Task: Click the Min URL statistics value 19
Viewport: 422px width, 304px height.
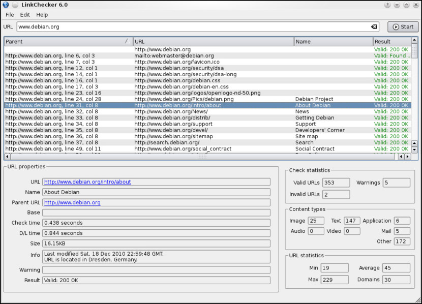Action: coord(335,268)
